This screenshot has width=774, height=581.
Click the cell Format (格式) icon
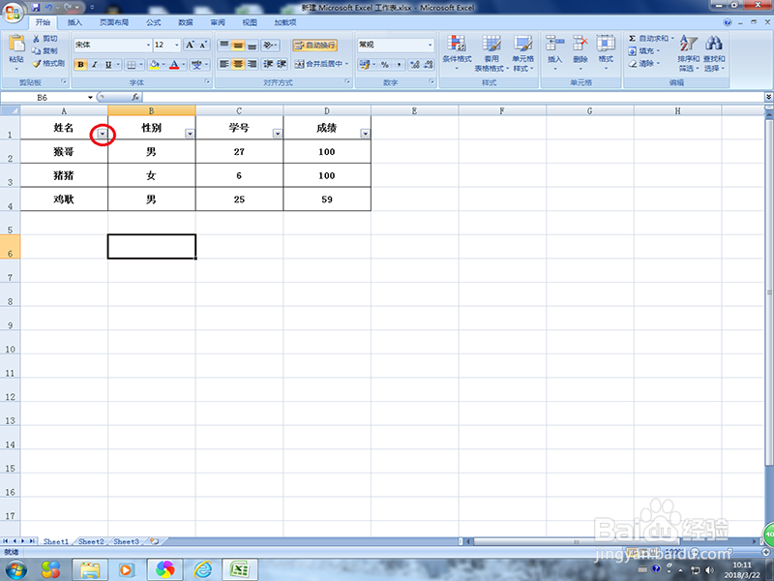click(606, 44)
